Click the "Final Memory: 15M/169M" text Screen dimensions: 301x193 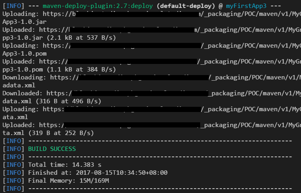tap(68, 181)
